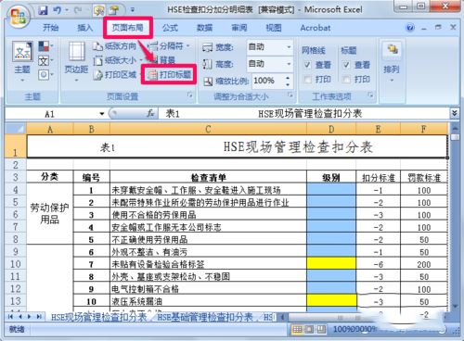This screenshot has height=341, width=464.
Task: Select column C header
Action: tap(208, 129)
